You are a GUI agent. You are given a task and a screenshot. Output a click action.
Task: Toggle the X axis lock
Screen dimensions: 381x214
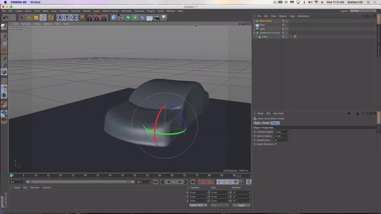(x=60, y=17)
